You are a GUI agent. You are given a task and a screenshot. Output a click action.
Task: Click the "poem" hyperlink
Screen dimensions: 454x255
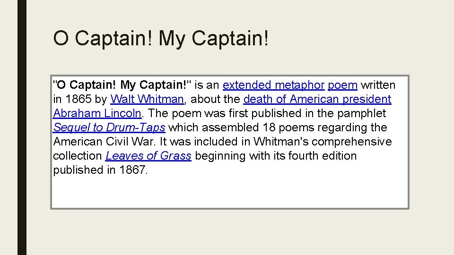(342, 85)
